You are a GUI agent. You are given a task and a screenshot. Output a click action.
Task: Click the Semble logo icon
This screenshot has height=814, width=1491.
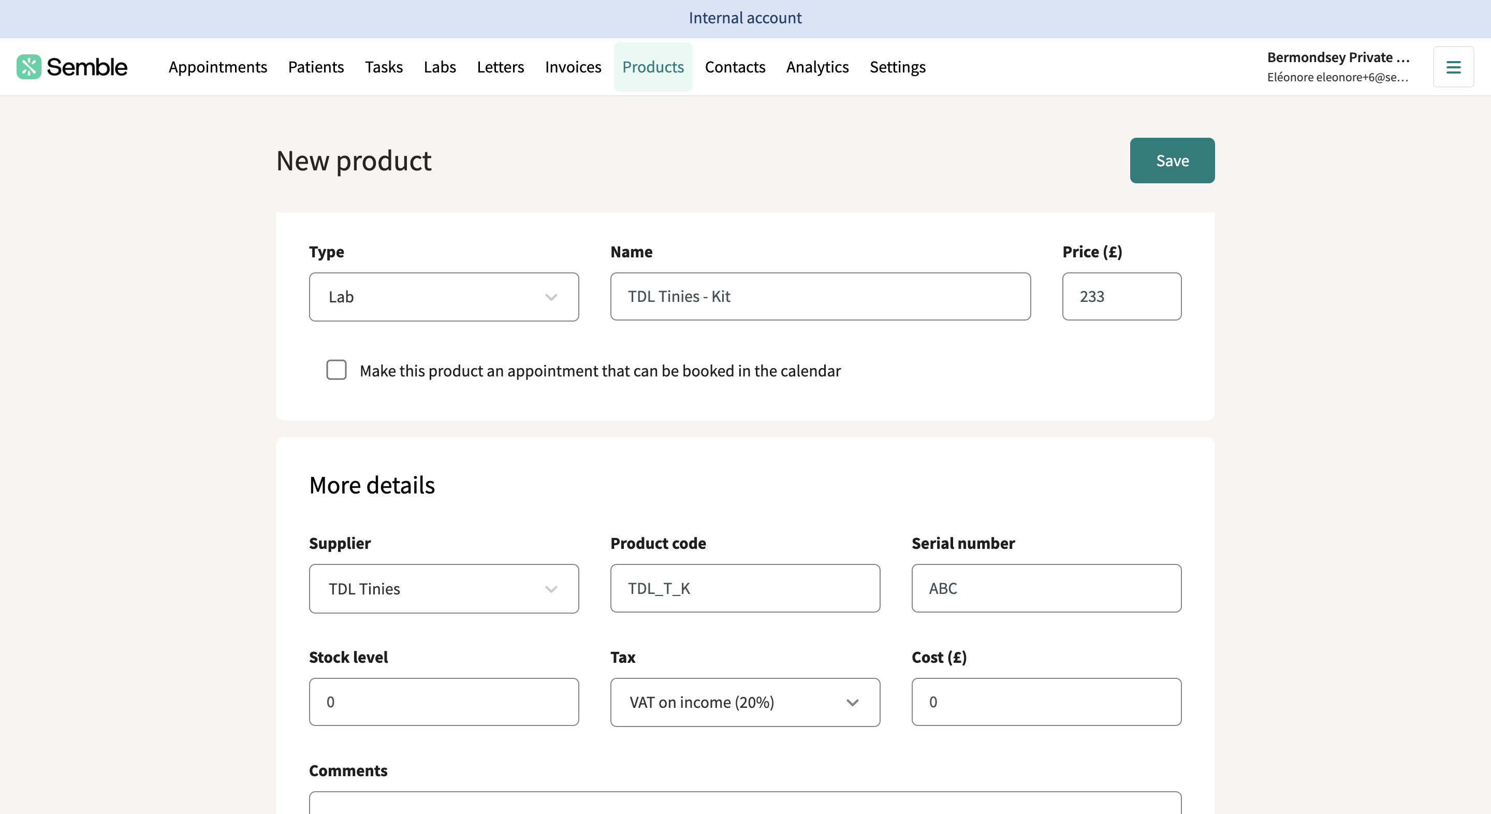(29, 67)
